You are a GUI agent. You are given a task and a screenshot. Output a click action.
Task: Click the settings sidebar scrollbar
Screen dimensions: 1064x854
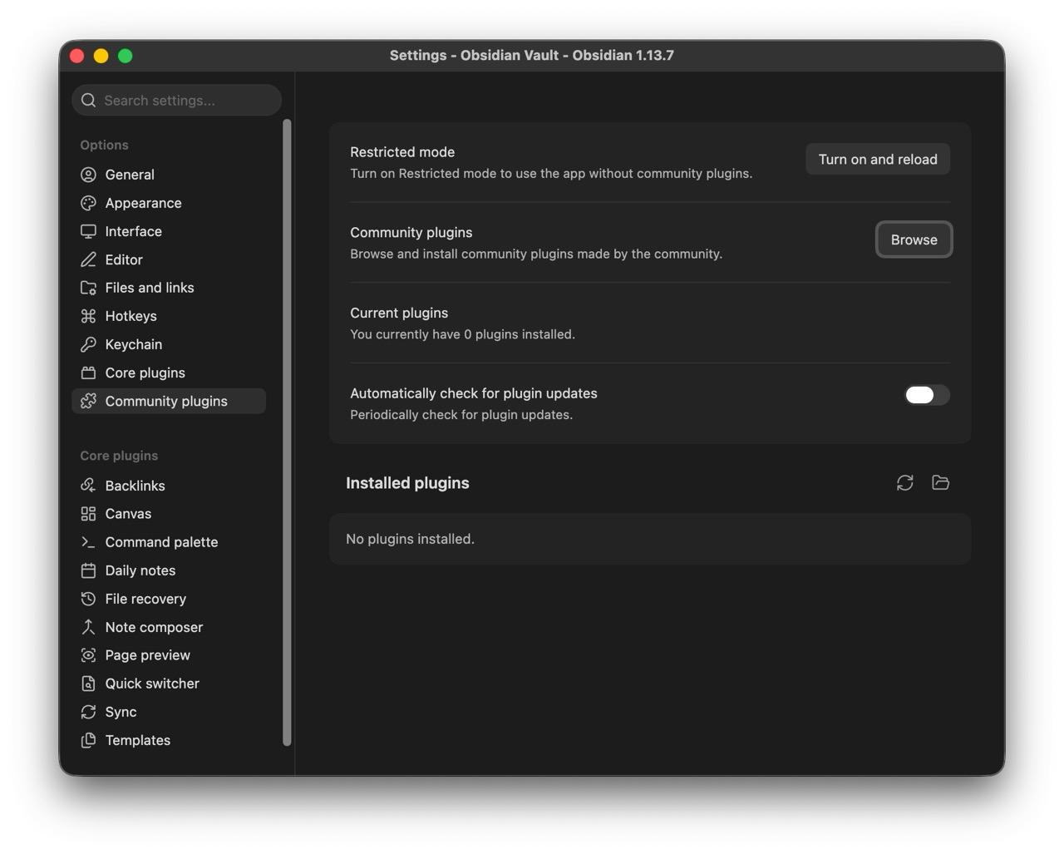tap(287, 432)
